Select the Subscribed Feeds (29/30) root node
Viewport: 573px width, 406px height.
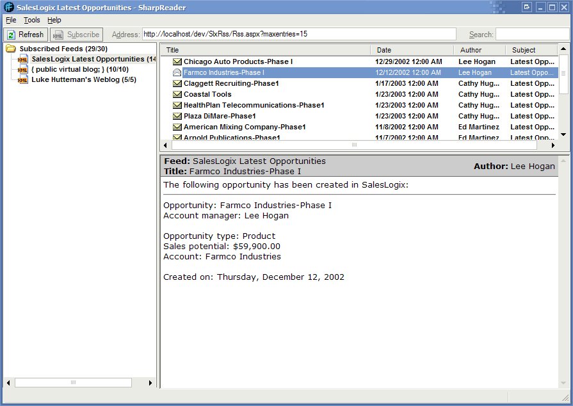tap(63, 49)
